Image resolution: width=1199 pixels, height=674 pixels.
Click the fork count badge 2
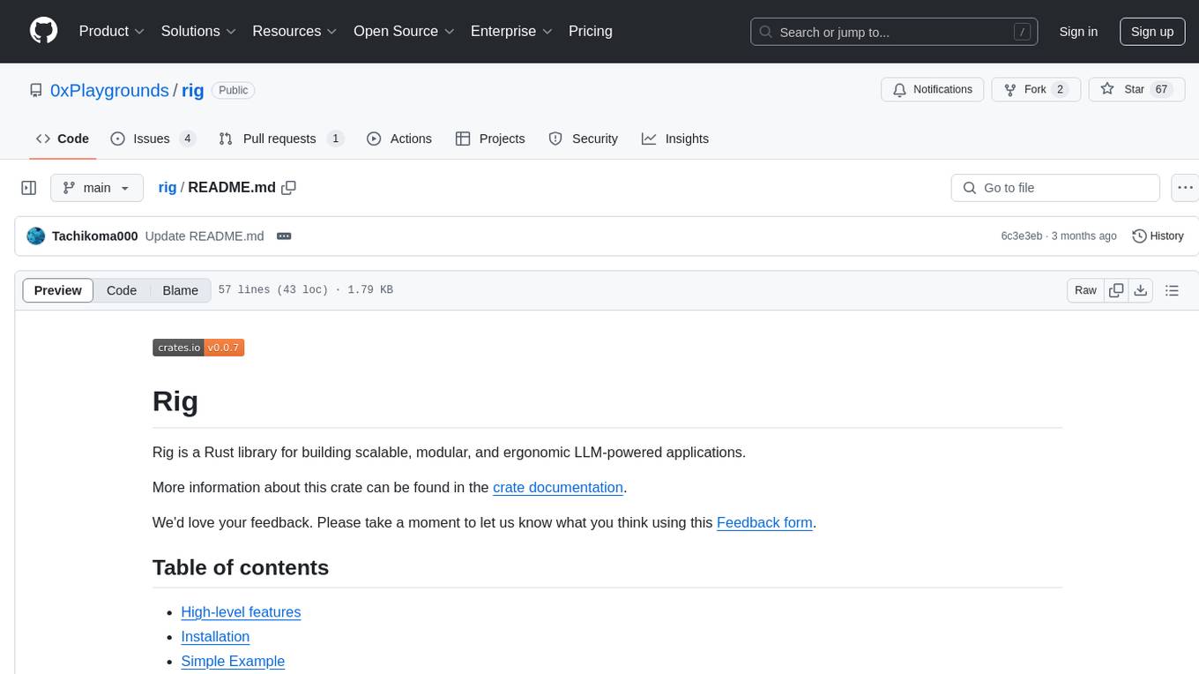pyautogui.click(x=1061, y=89)
